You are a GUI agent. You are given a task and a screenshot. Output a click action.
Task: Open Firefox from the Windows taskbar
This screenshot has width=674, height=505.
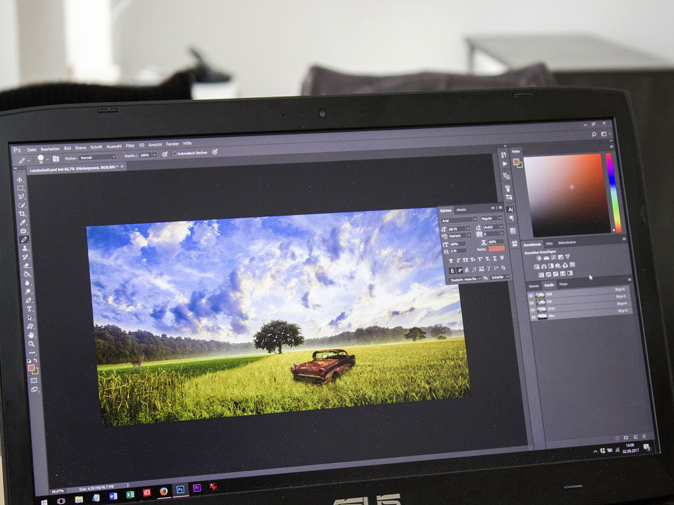point(163,491)
